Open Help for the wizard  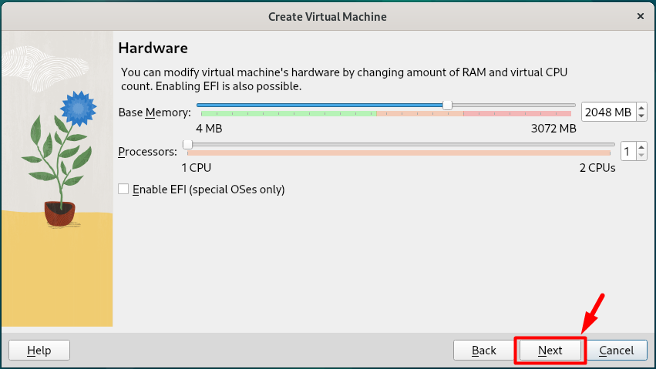(x=39, y=351)
